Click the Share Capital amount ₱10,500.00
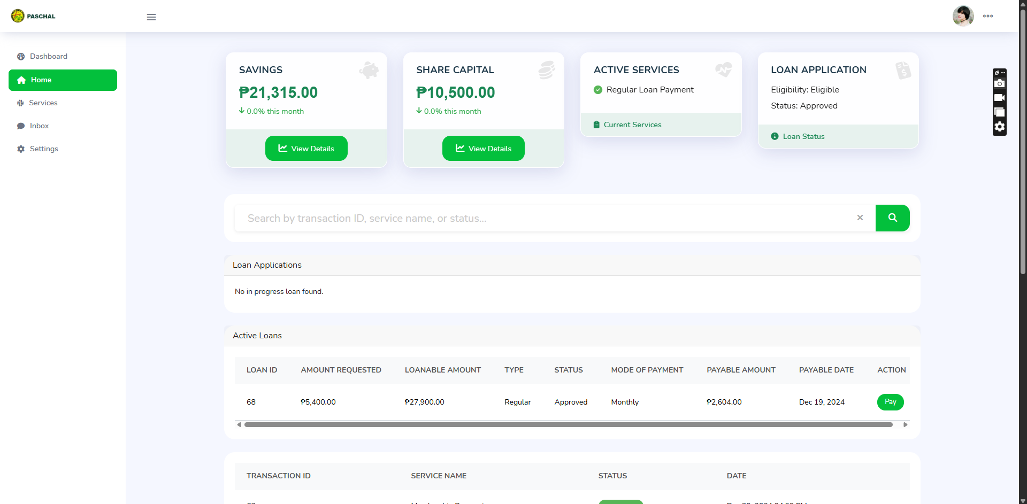 456,92
